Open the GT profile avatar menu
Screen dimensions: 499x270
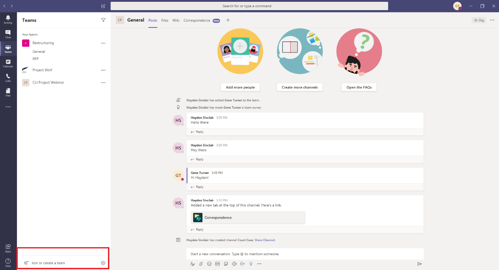457,6
